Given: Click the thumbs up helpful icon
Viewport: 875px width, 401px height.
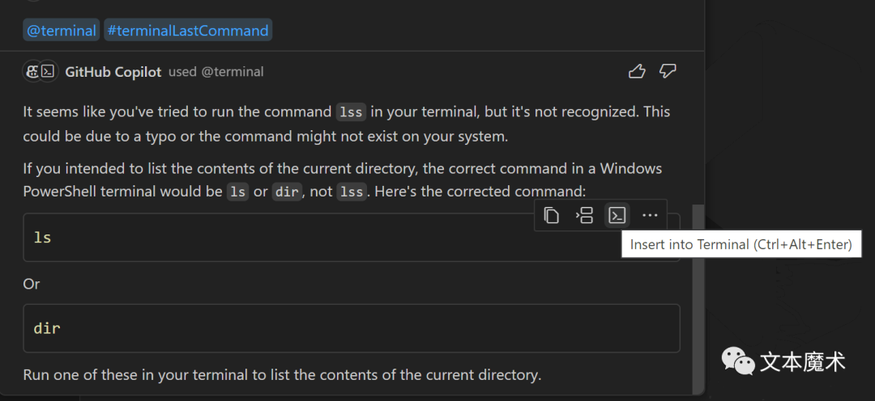Looking at the screenshot, I should point(637,71).
